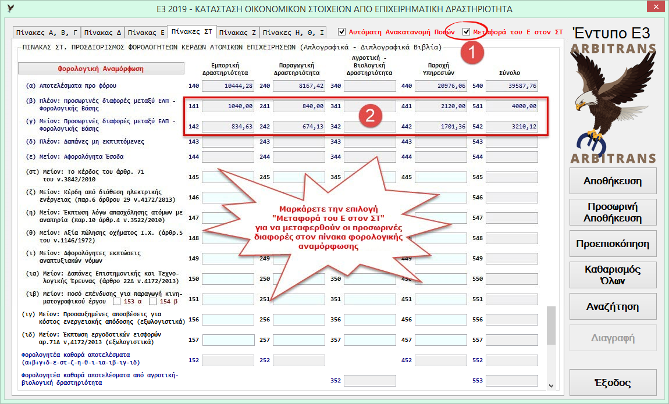Viewport: 669px width, 404px height.
Task: Click field 542 value 3210,12
Action: [512, 127]
